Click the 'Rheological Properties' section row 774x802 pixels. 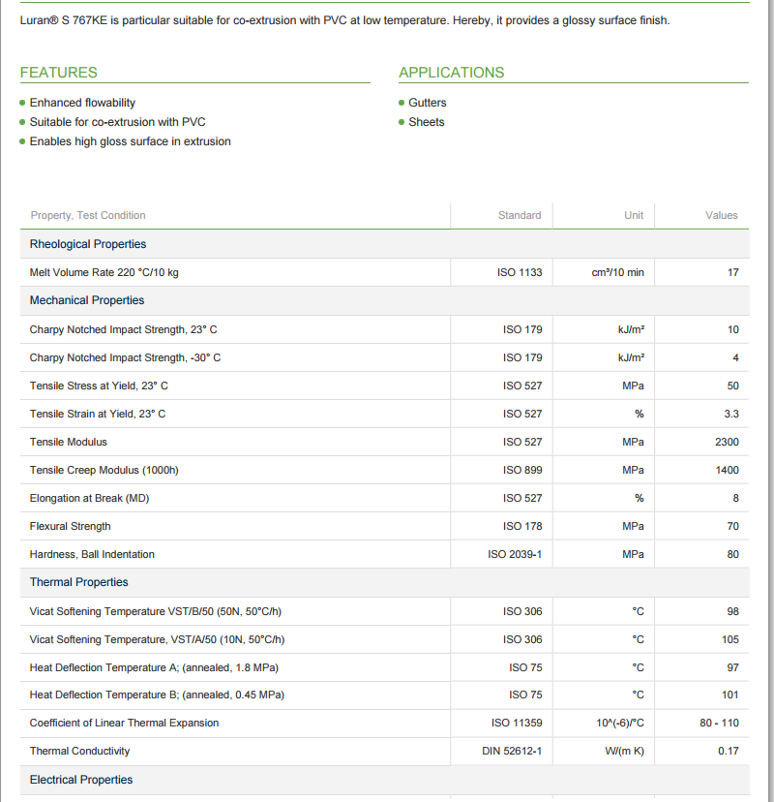[385, 244]
